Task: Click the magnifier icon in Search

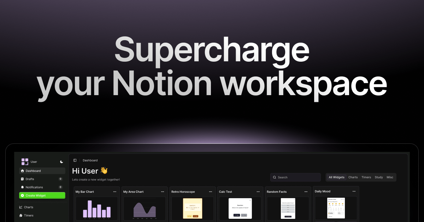Action: coord(275,177)
